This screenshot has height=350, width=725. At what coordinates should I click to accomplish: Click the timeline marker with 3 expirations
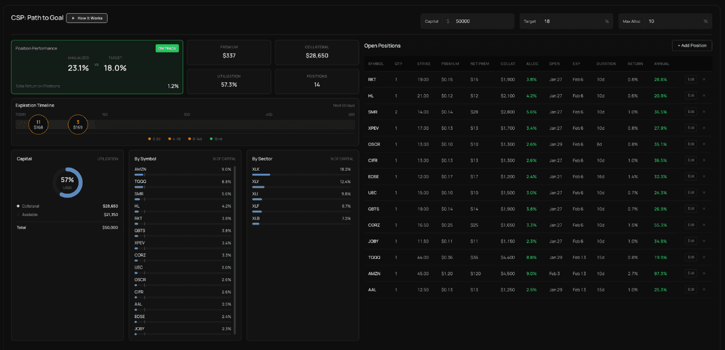coord(78,125)
